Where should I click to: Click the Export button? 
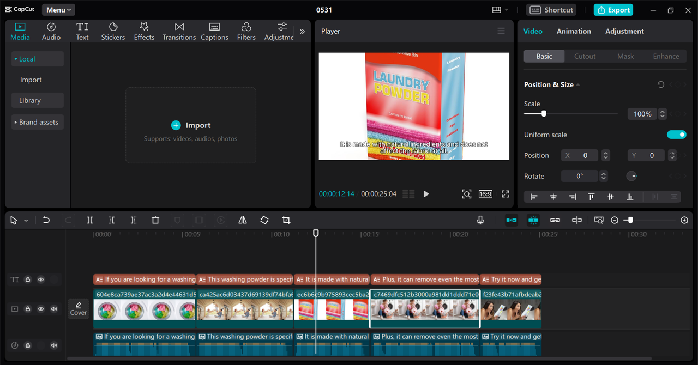613,10
